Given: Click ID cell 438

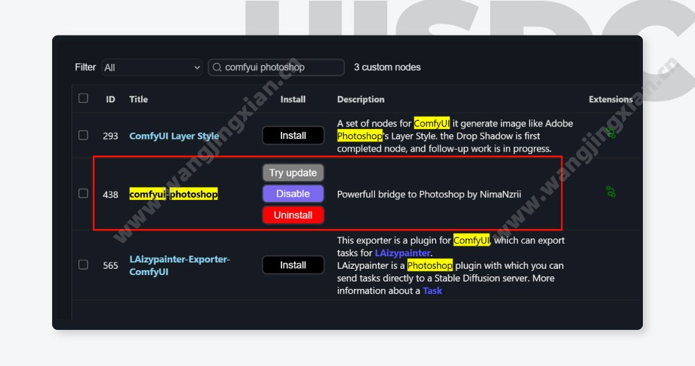Looking at the screenshot, I should [x=111, y=194].
